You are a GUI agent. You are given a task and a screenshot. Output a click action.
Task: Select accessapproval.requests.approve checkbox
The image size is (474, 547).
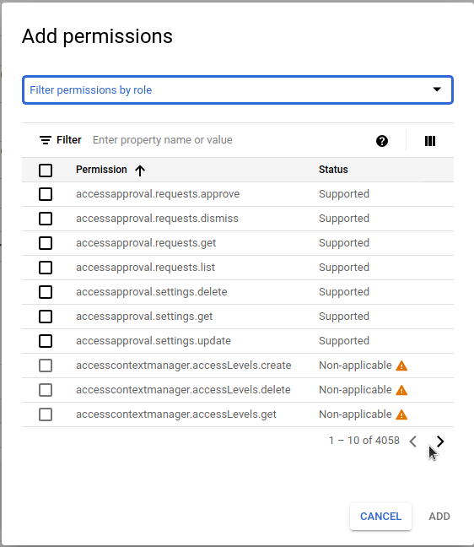click(x=46, y=194)
